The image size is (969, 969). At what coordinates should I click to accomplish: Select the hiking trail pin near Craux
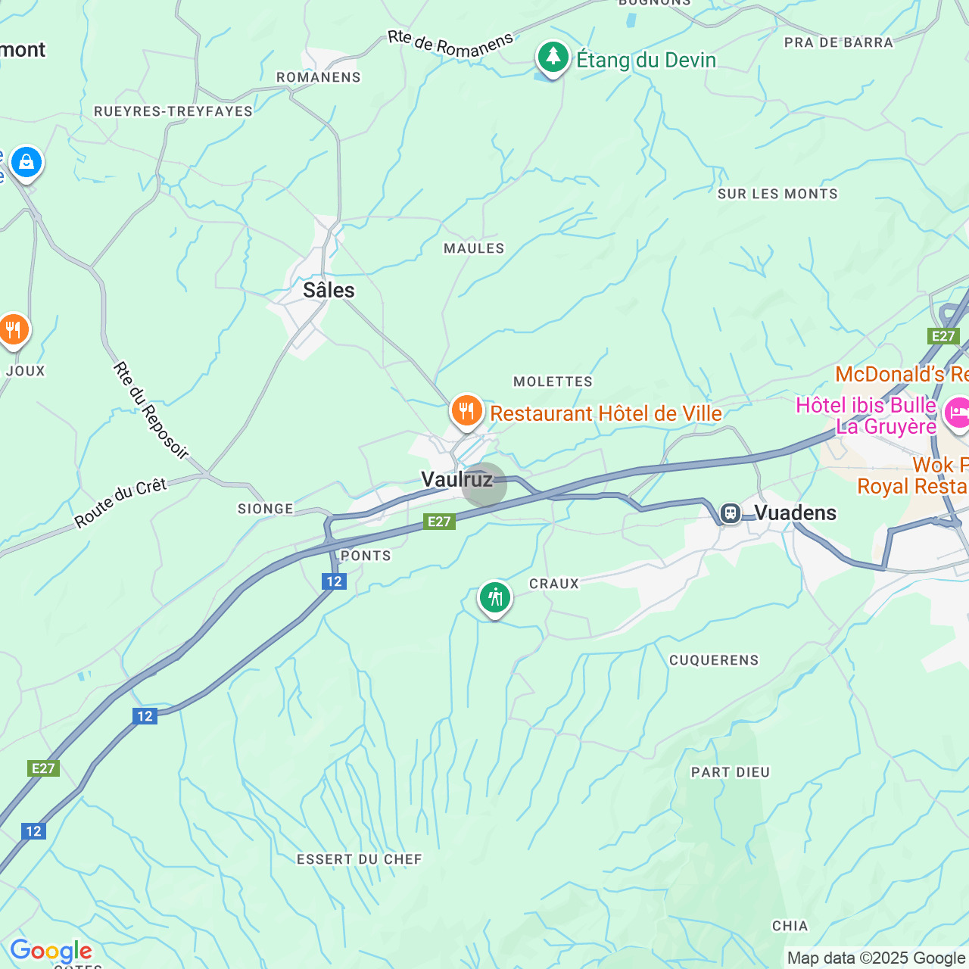tap(495, 600)
